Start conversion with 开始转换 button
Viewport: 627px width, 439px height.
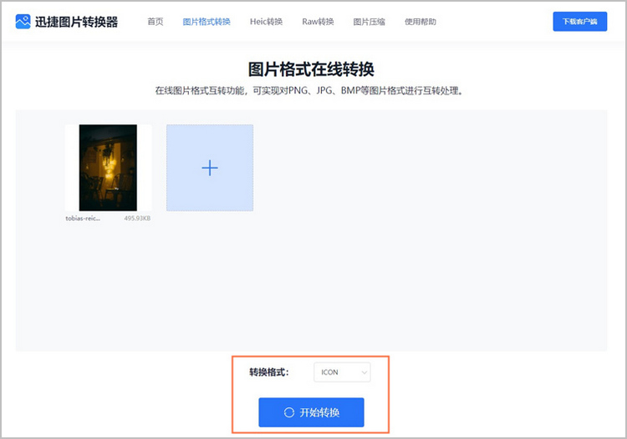(x=311, y=412)
